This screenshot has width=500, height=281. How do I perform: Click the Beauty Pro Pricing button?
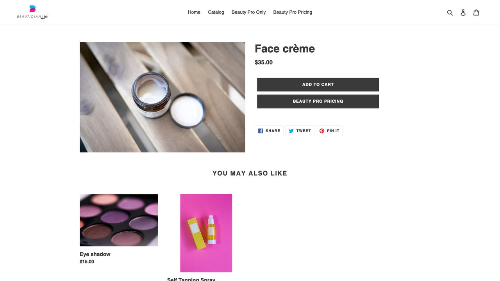tap(318, 101)
